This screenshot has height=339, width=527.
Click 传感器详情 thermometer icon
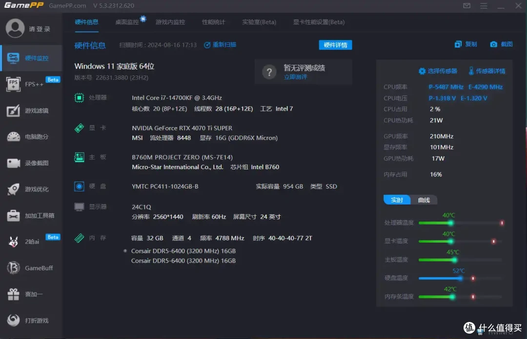(x=471, y=71)
